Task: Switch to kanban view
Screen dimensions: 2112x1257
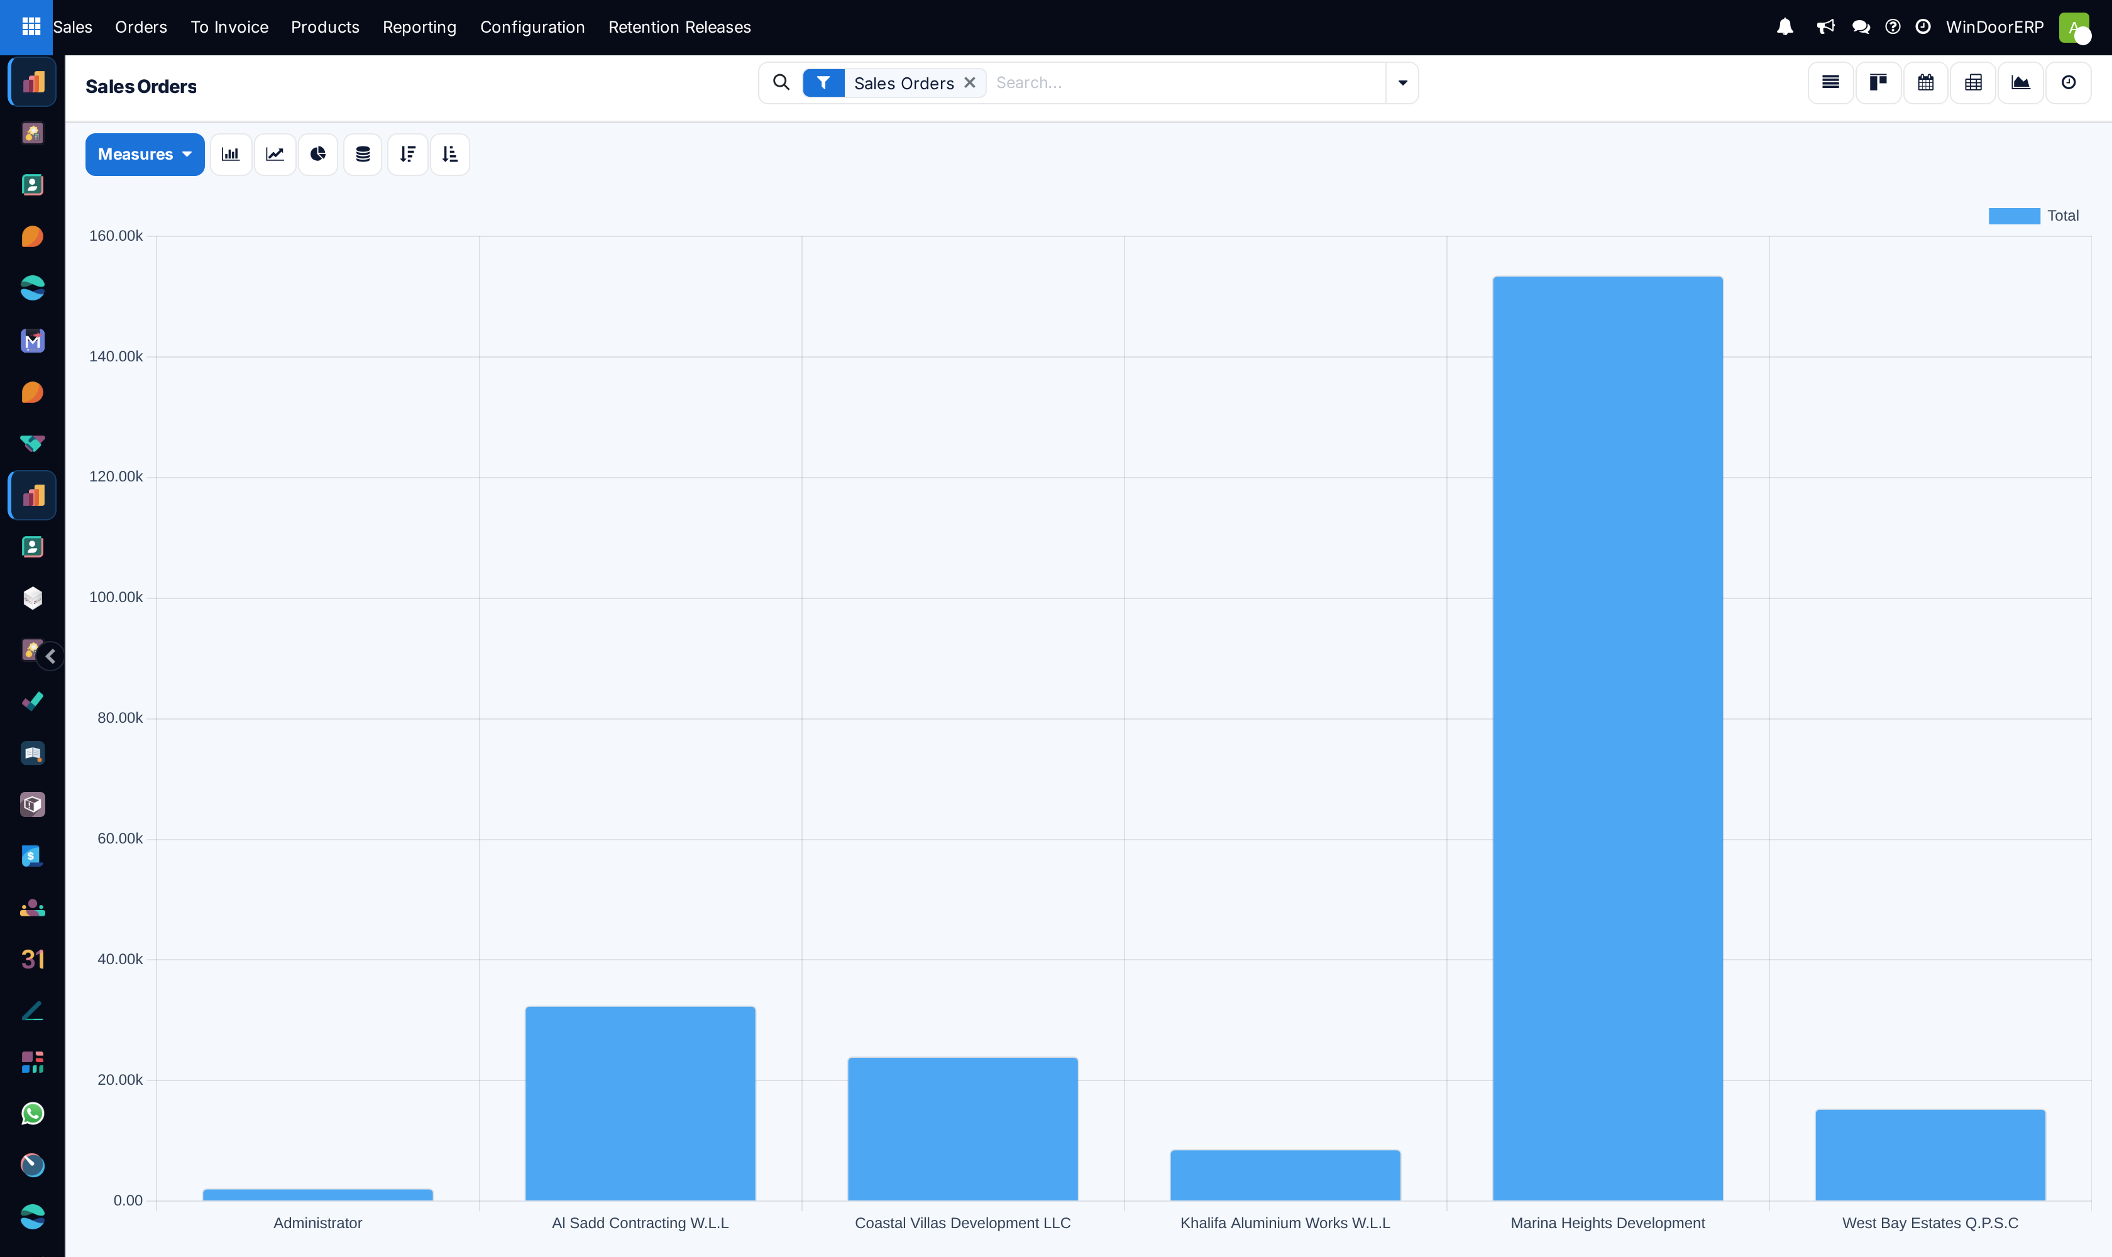Action: [1878, 83]
